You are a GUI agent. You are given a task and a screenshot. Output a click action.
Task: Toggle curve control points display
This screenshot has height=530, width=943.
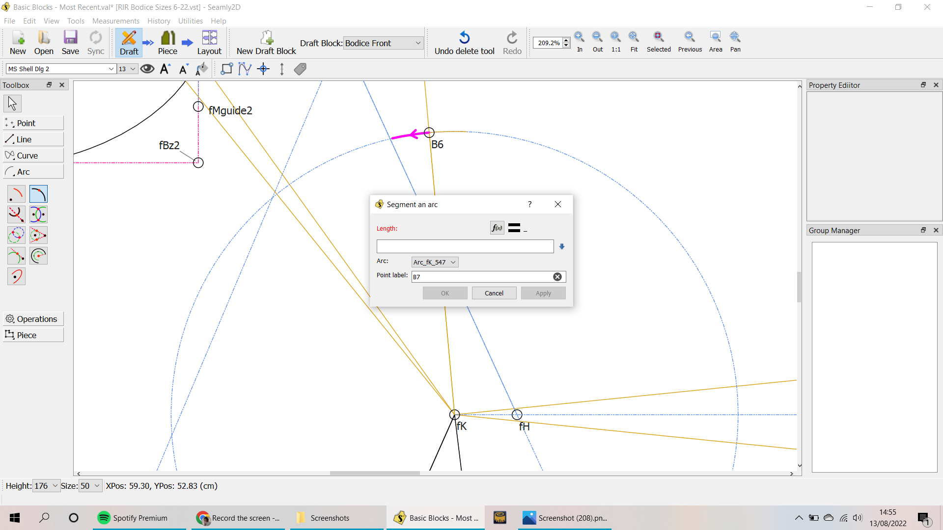point(245,69)
